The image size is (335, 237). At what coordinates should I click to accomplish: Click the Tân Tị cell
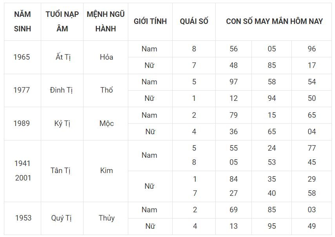tap(62, 171)
